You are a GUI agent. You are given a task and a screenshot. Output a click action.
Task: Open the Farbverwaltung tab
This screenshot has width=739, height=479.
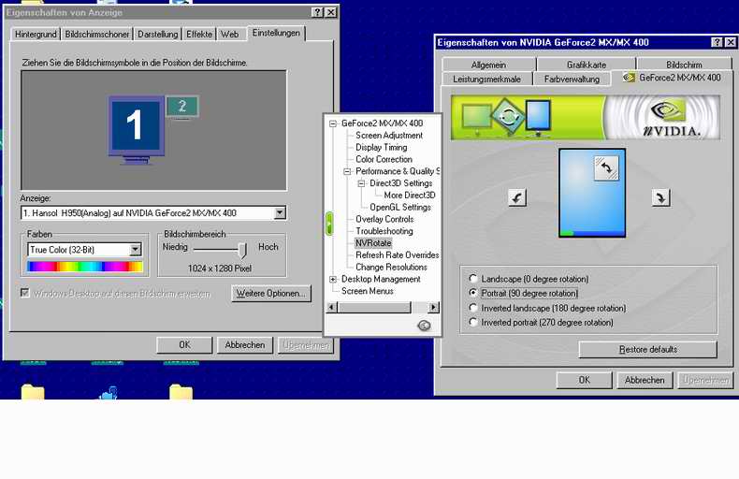572,80
